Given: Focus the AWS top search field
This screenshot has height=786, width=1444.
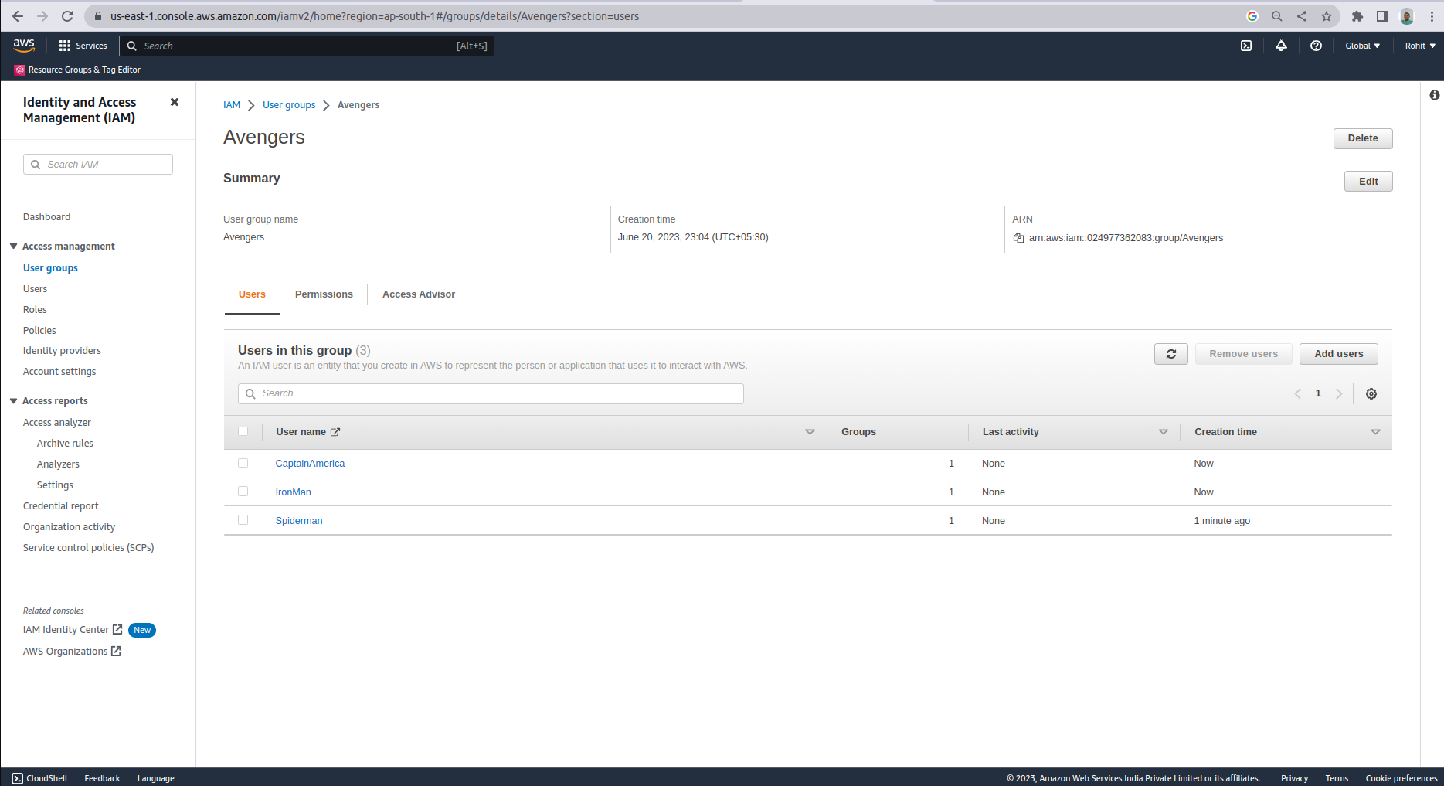Looking at the screenshot, I should (307, 46).
